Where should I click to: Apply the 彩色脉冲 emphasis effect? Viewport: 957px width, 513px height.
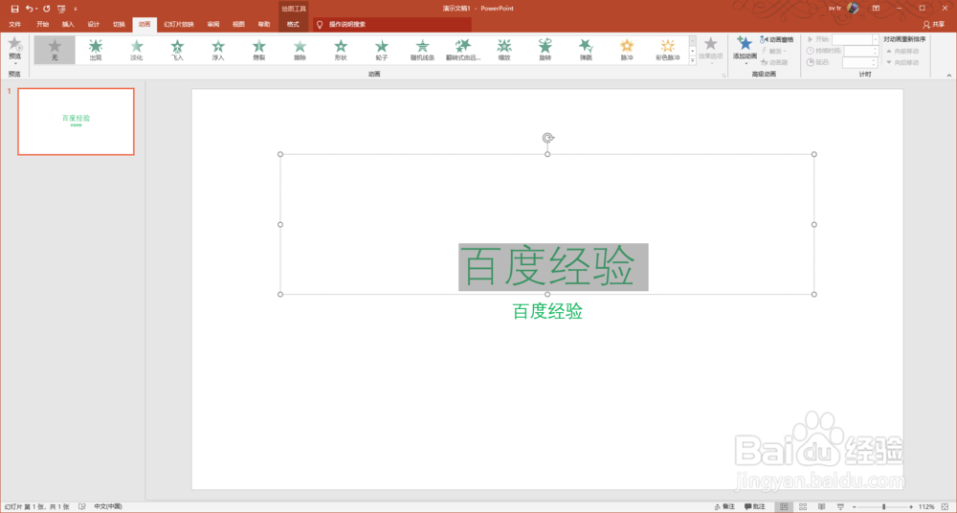[668, 50]
